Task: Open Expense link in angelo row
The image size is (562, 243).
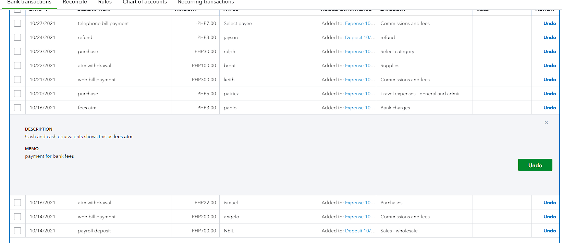Action: tap(360, 217)
